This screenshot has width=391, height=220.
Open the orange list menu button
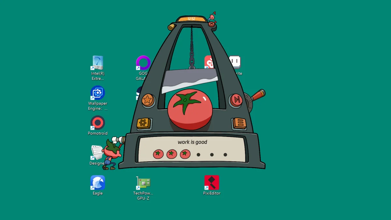point(240,123)
